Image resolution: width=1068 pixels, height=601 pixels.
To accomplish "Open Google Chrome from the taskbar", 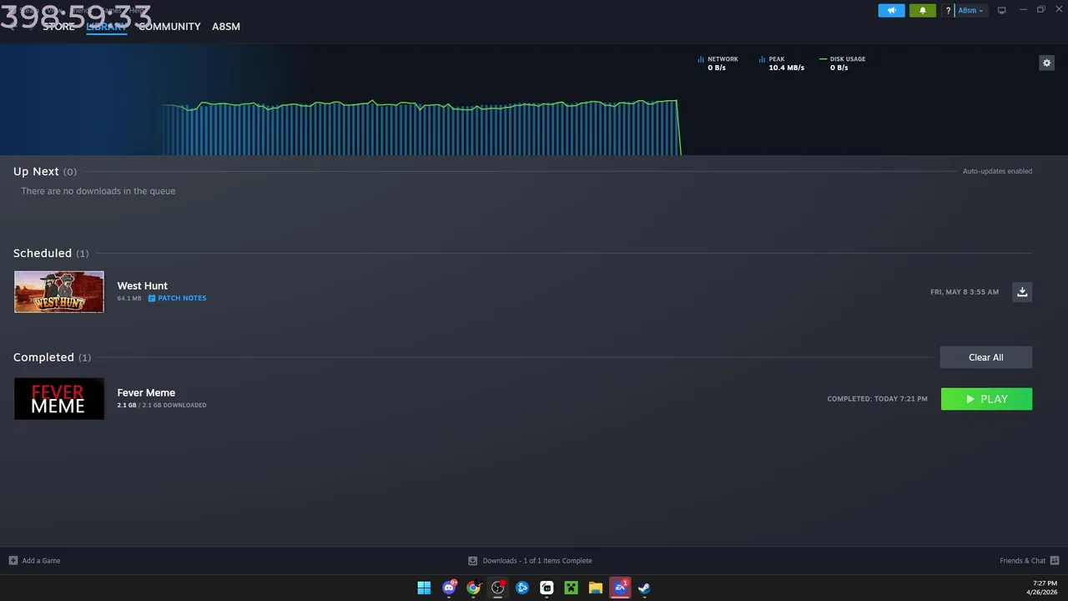I will click(x=473, y=588).
